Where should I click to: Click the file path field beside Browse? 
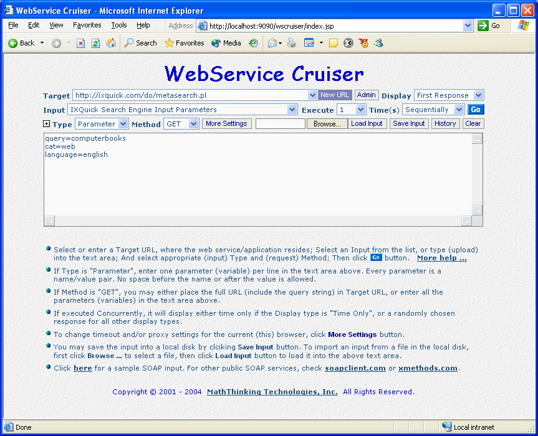pyautogui.click(x=281, y=124)
